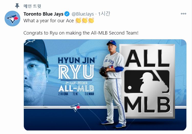The image size is (192, 134).
Task: Open the Toronto Blue Jays display name
Action: click(x=43, y=14)
